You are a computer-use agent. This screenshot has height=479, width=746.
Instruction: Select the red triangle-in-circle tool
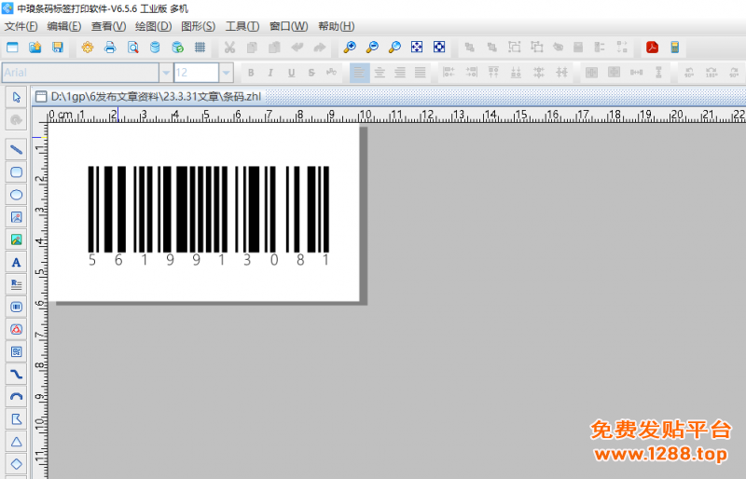tap(16, 329)
